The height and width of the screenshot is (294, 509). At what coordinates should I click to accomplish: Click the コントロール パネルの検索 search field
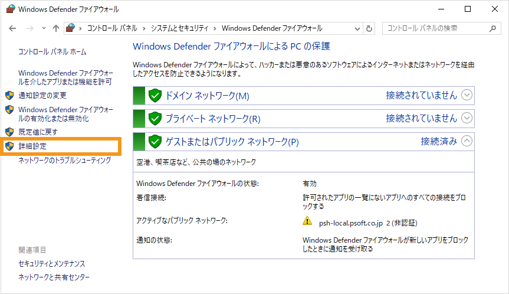pyautogui.click(x=434, y=28)
